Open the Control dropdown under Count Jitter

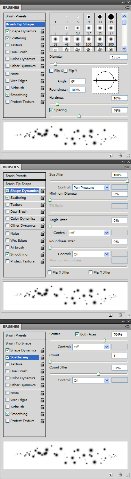[91, 380]
